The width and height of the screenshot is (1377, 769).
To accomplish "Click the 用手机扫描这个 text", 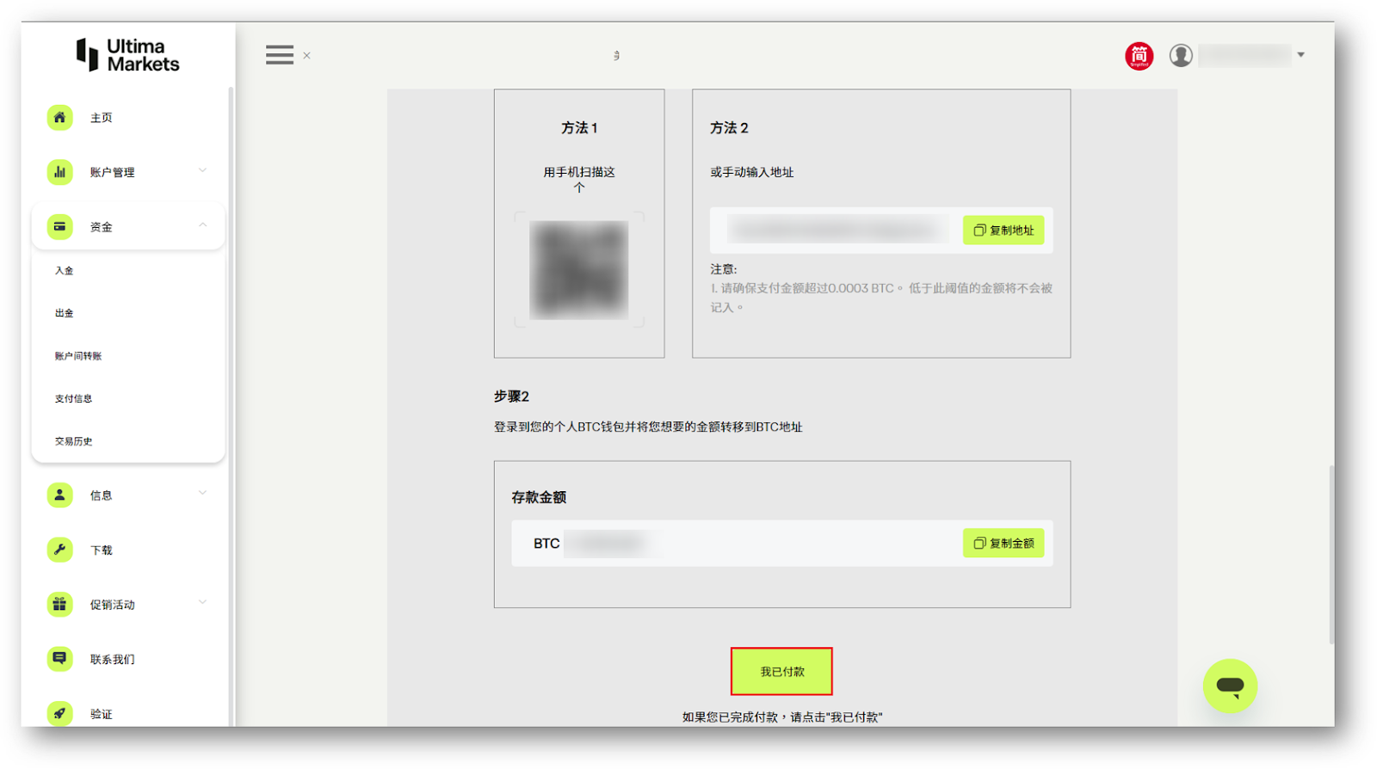I will click(579, 180).
